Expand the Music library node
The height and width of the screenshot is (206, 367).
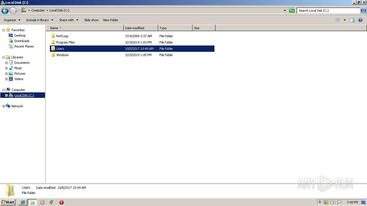(x=6, y=68)
